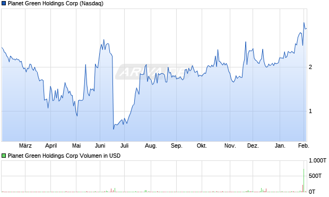The height and width of the screenshot is (197, 329).
Task: Click the 'Dez.' month label
Action: click(x=253, y=145)
